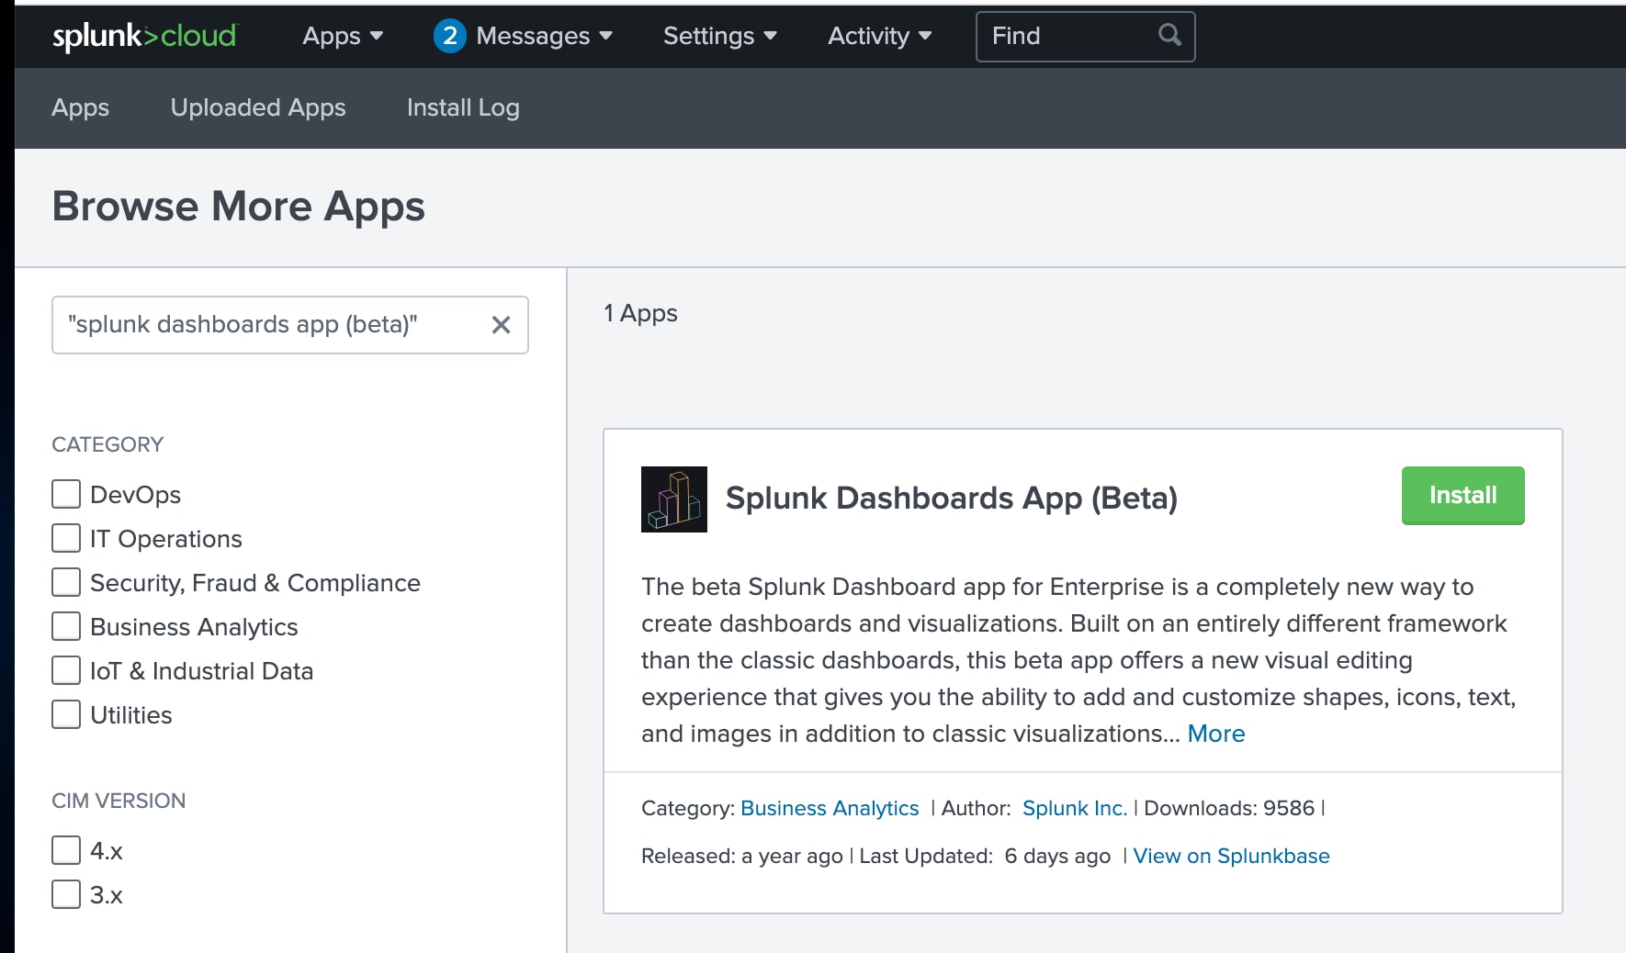Image resolution: width=1626 pixels, height=953 pixels.
Task: Click the green Install button
Action: [1462, 495]
